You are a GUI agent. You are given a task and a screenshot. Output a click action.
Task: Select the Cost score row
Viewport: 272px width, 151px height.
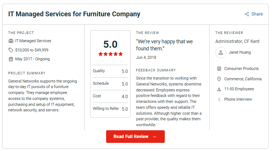point(110,96)
